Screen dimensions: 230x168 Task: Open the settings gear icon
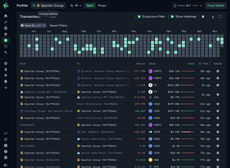click(x=6, y=158)
